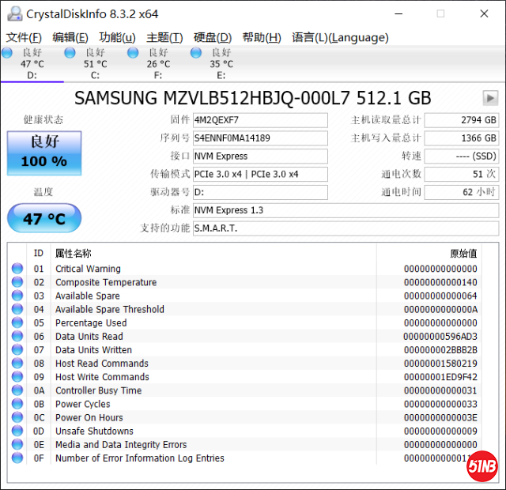Switch to the C: drive tab
The image size is (506, 490).
coord(95,64)
